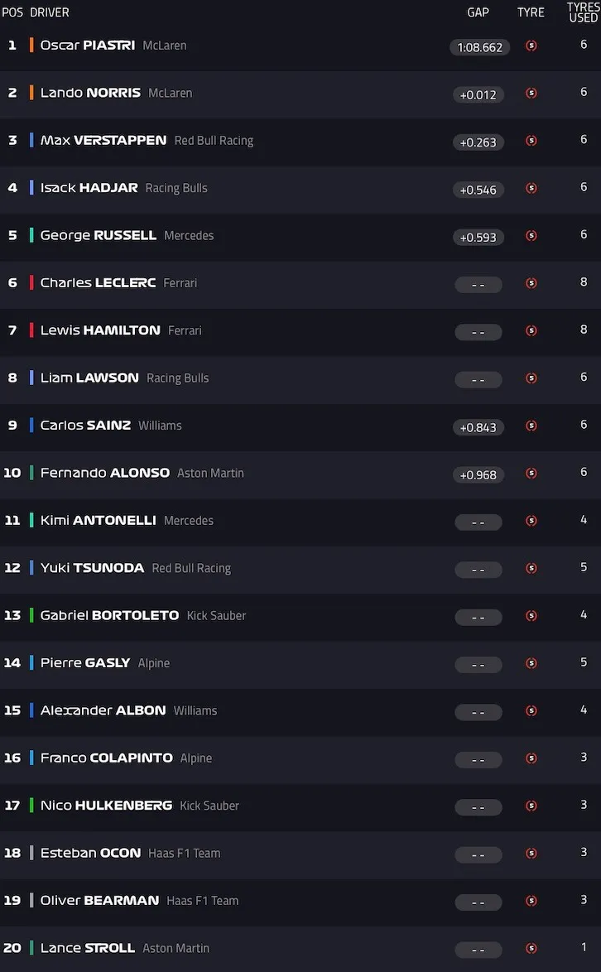Sort by the TYRES USED column header
The width and height of the screenshot is (601, 972).
[x=583, y=12]
